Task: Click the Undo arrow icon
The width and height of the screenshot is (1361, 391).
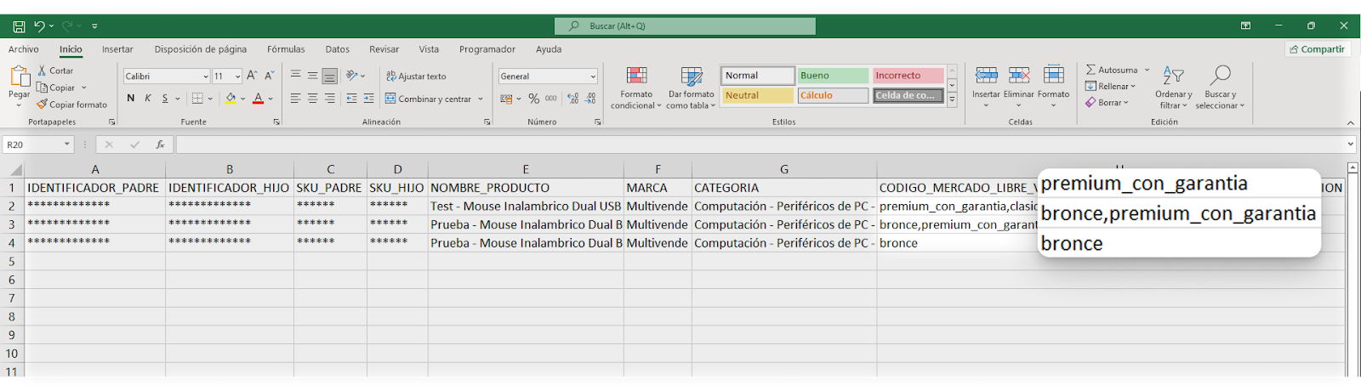Action: [x=39, y=26]
